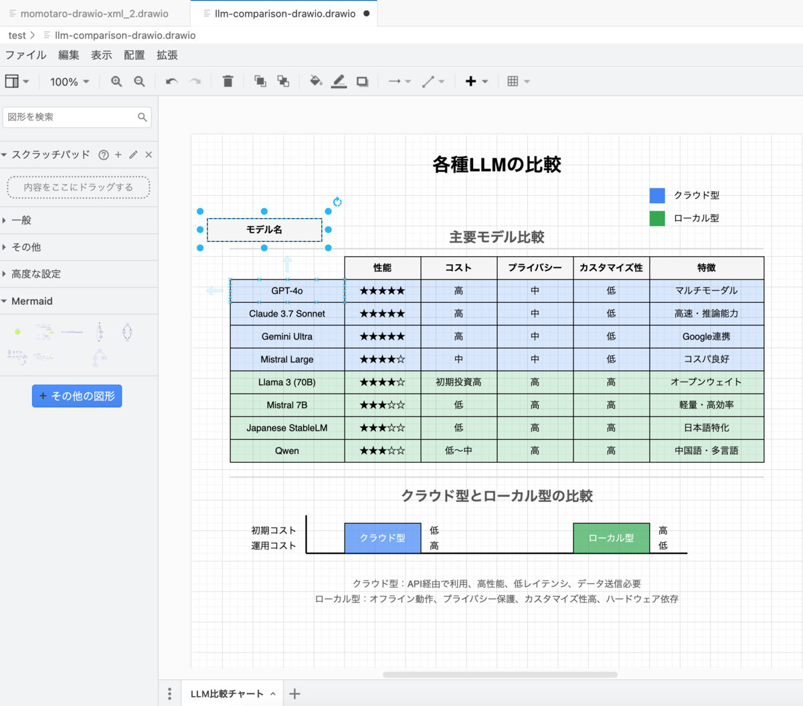Select the プライバシー column header
Screen dimensions: 803x706
[x=535, y=267]
